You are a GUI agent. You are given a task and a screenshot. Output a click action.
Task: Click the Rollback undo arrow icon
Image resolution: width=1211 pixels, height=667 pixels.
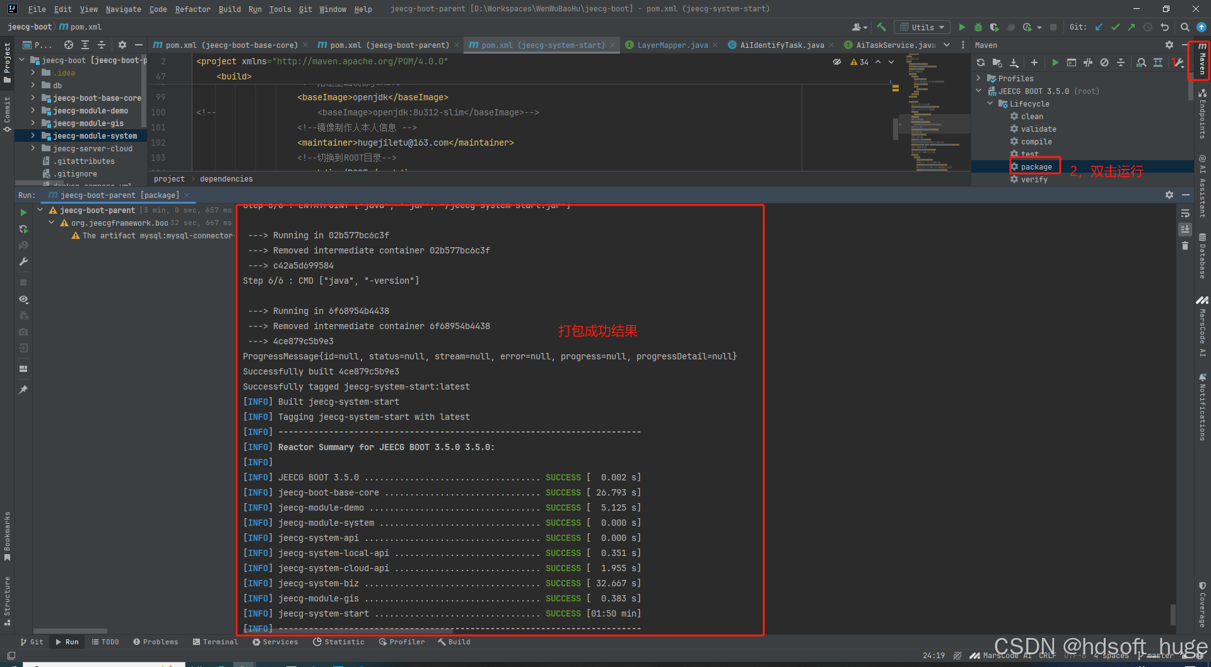[x=1165, y=27]
